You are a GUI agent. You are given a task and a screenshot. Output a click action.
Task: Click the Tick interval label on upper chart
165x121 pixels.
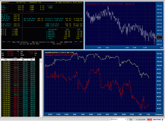click(161, 48)
